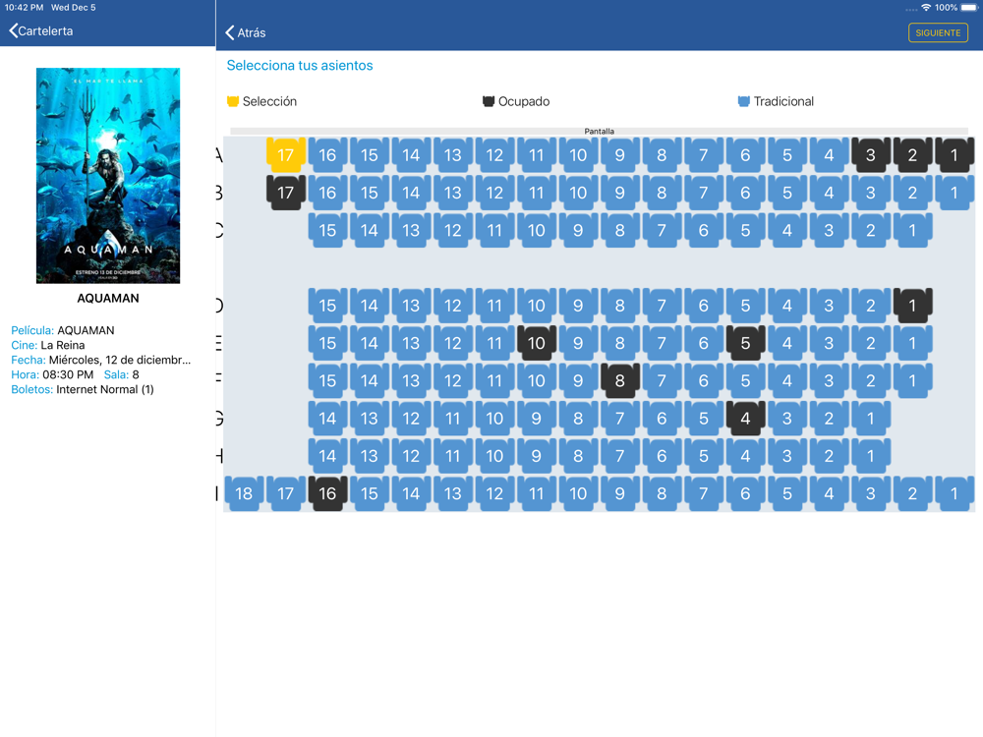The image size is (983, 737).
Task: Pick seat 1 in row I
Action: pos(954,493)
